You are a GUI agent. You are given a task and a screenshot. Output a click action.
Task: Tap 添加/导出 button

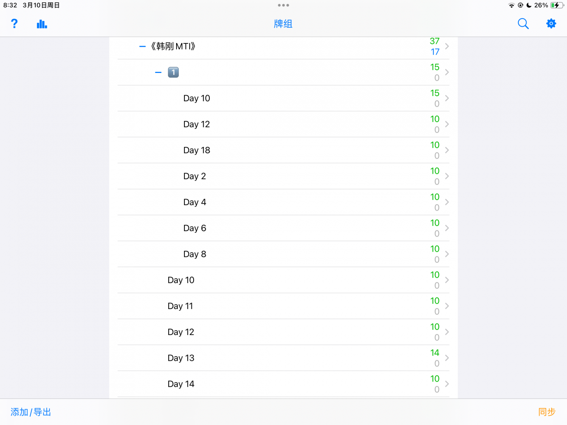point(31,412)
